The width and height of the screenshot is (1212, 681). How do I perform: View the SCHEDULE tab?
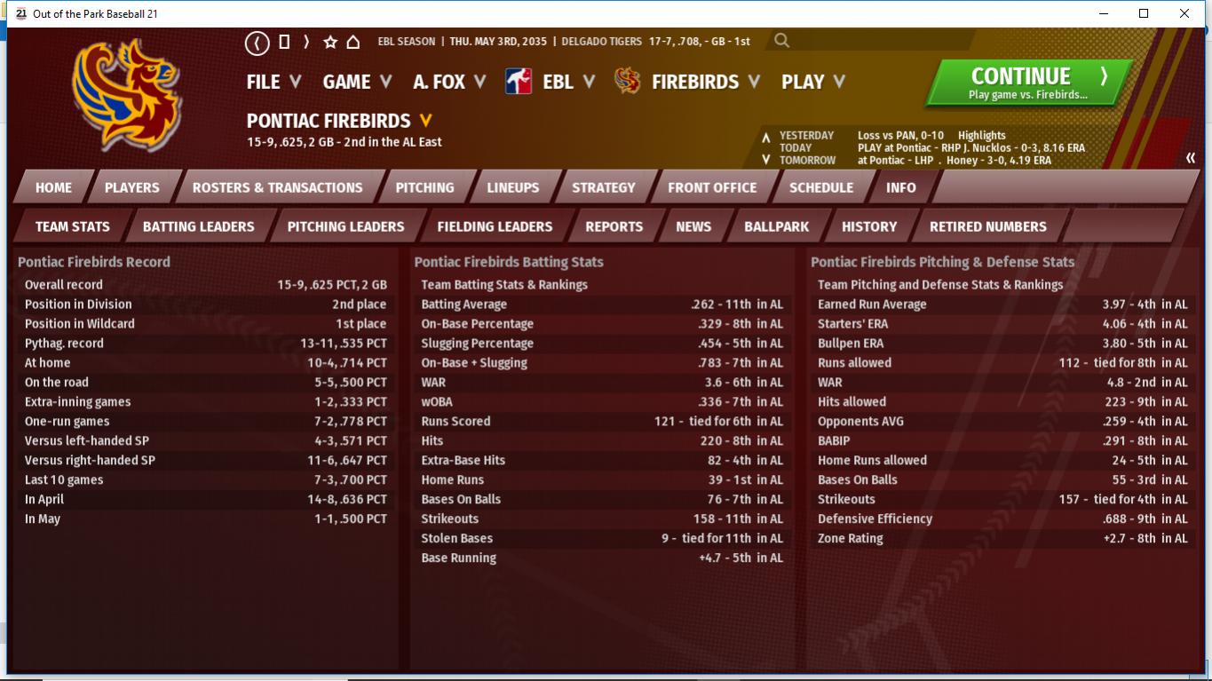[821, 187]
